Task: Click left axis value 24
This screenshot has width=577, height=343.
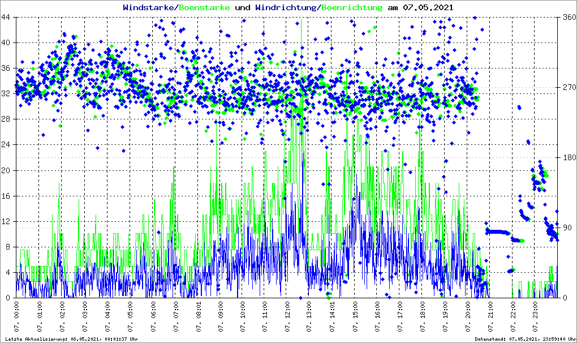Action: pyautogui.click(x=6, y=145)
